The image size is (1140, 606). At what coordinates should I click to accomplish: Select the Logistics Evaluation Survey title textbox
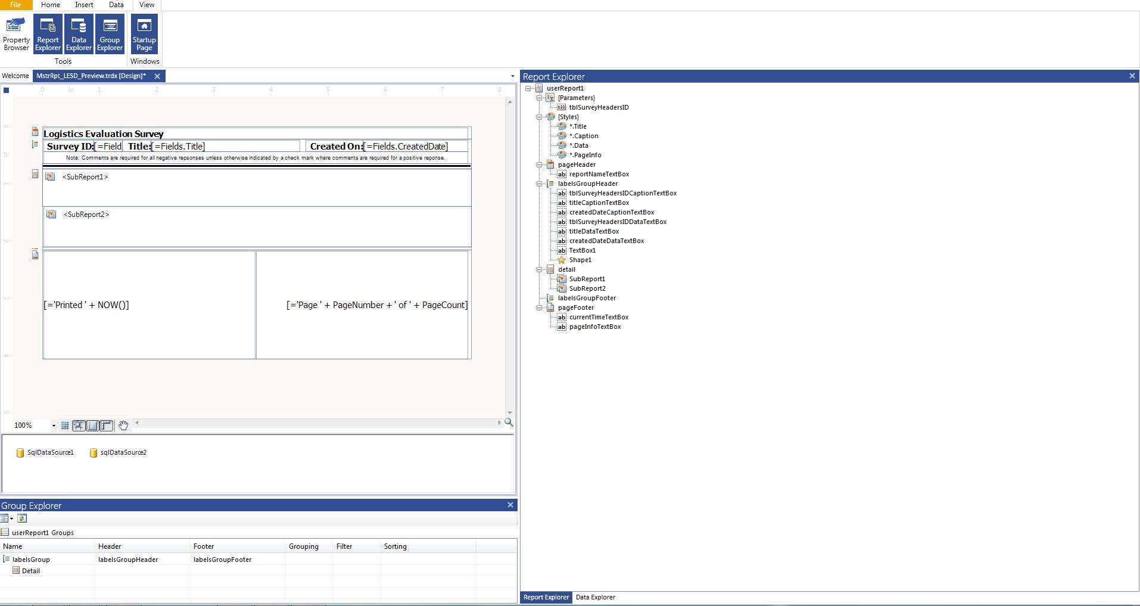(256, 133)
